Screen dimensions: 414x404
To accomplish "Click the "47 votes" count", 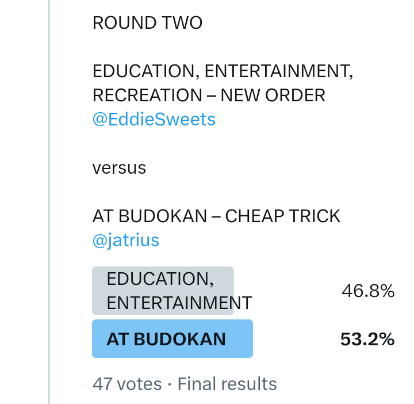I will coord(126,384).
